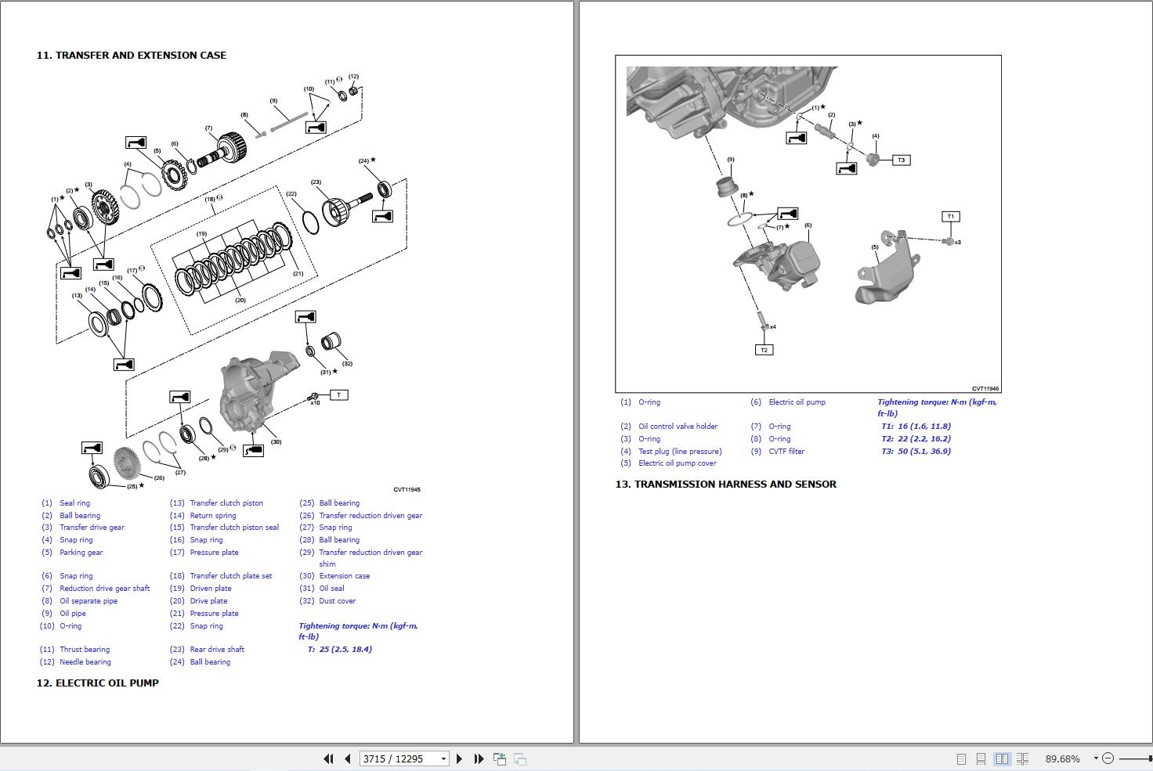Screen dimensions: 1153x771
Task: Click the 89.68% zoom label
Action: (1063, 758)
